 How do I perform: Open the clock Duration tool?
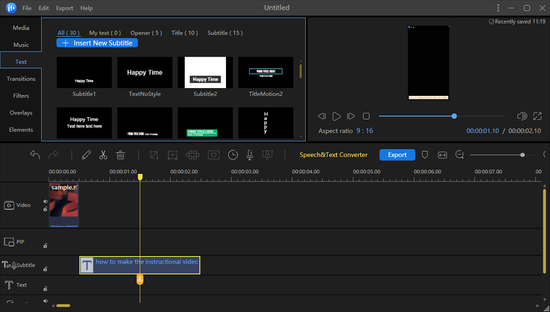[x=233, y=155]
